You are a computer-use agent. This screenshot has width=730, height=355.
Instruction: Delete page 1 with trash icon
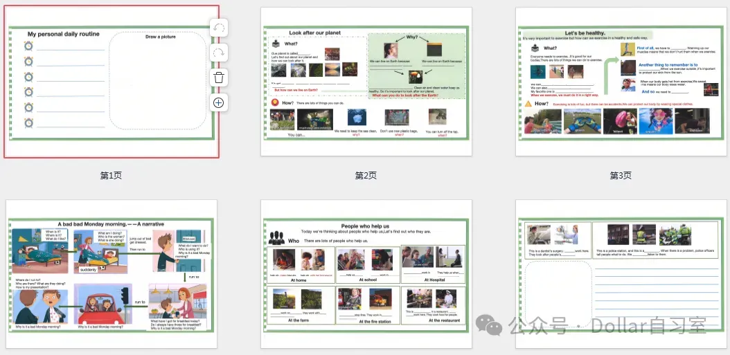click(218, 78)
